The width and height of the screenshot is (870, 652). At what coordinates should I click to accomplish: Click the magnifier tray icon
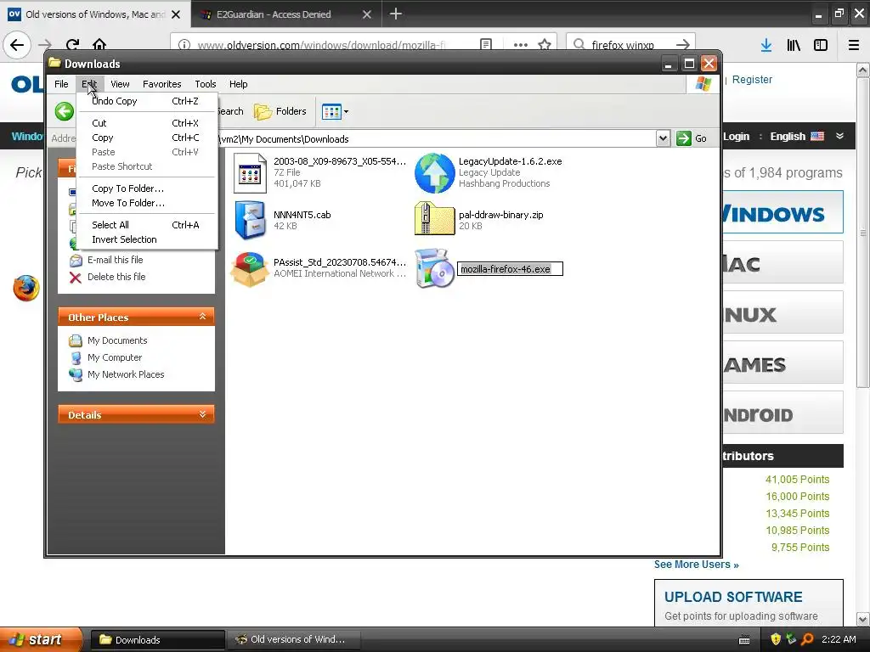tap(807, 640)
